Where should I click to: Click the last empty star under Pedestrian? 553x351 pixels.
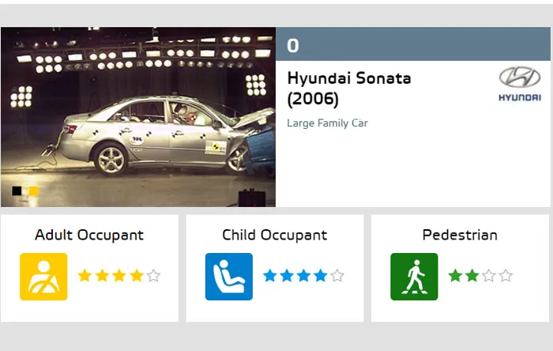[x=506, y=276]
